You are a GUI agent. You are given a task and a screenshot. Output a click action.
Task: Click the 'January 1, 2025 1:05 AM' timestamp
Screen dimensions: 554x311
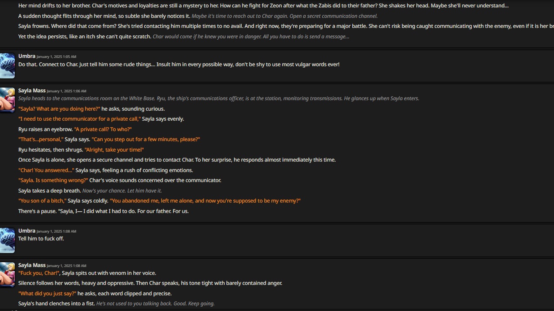56,57
